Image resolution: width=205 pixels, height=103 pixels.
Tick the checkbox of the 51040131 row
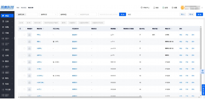click(x=24, y=76)
